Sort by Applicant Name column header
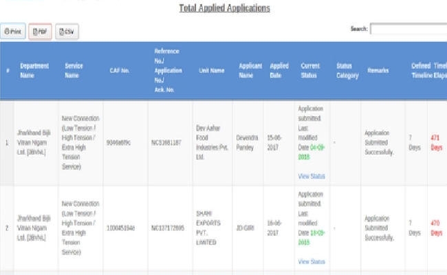The image size is (447, 275). pyautogui.click(x=250, y=71)
